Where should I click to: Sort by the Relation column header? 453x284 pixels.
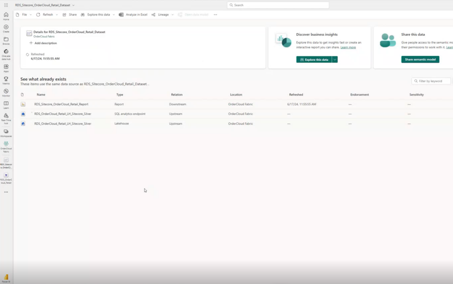[x=177, y=95]
